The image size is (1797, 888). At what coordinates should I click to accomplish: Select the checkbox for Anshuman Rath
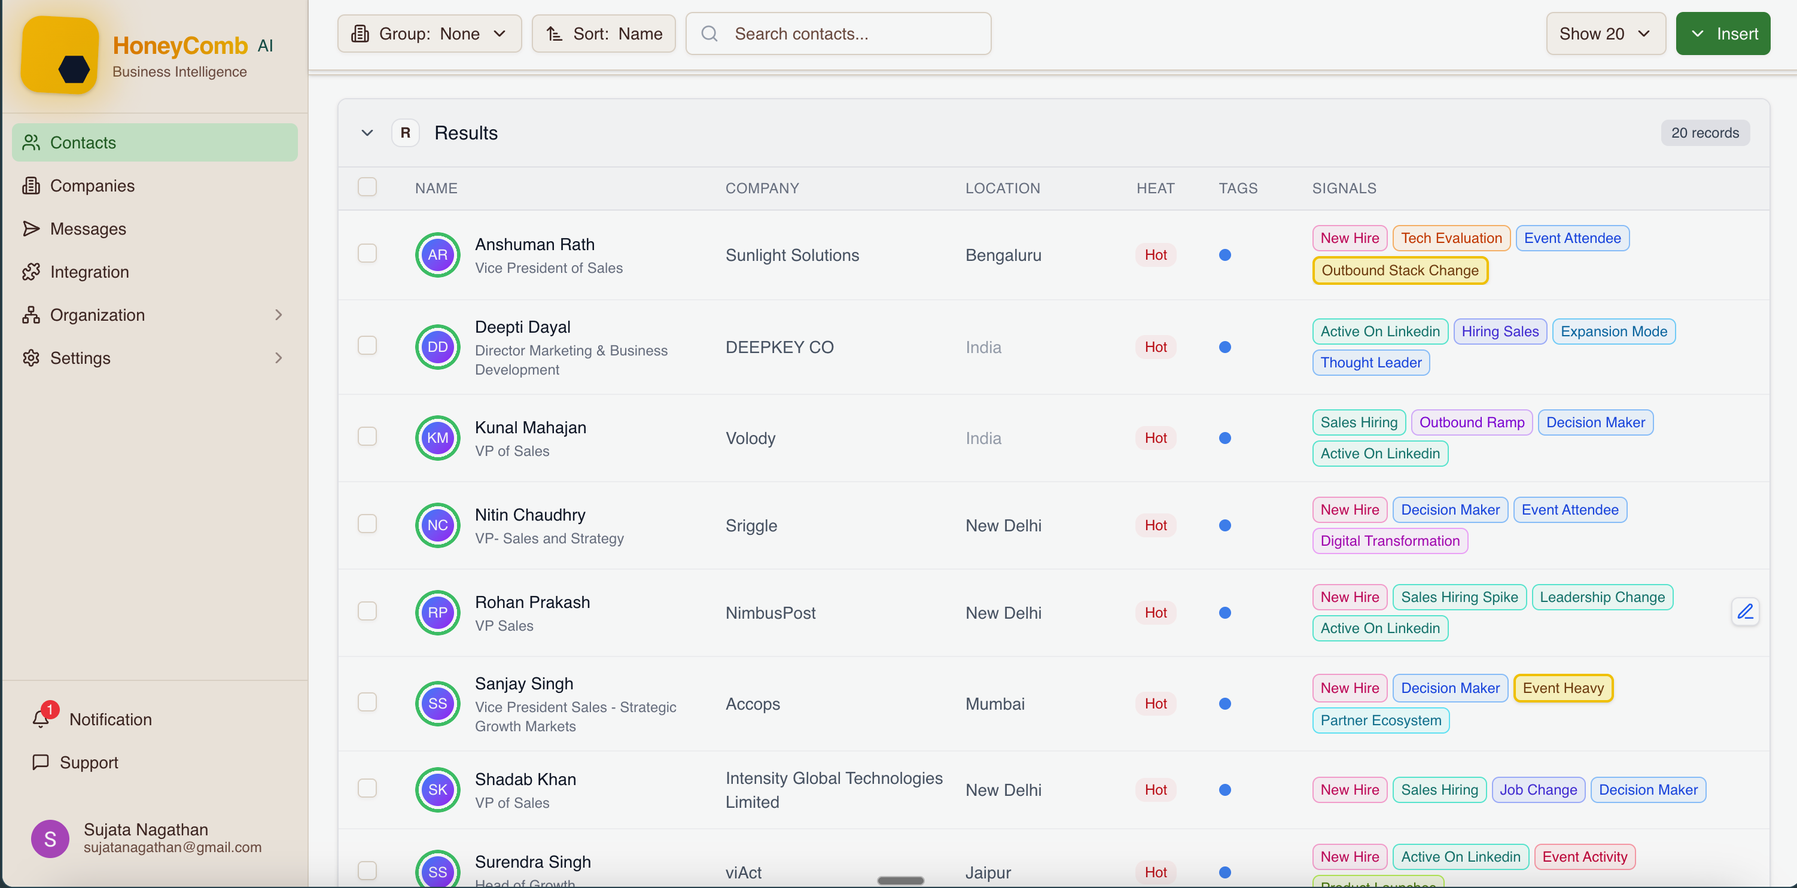[x=368, y=253]
